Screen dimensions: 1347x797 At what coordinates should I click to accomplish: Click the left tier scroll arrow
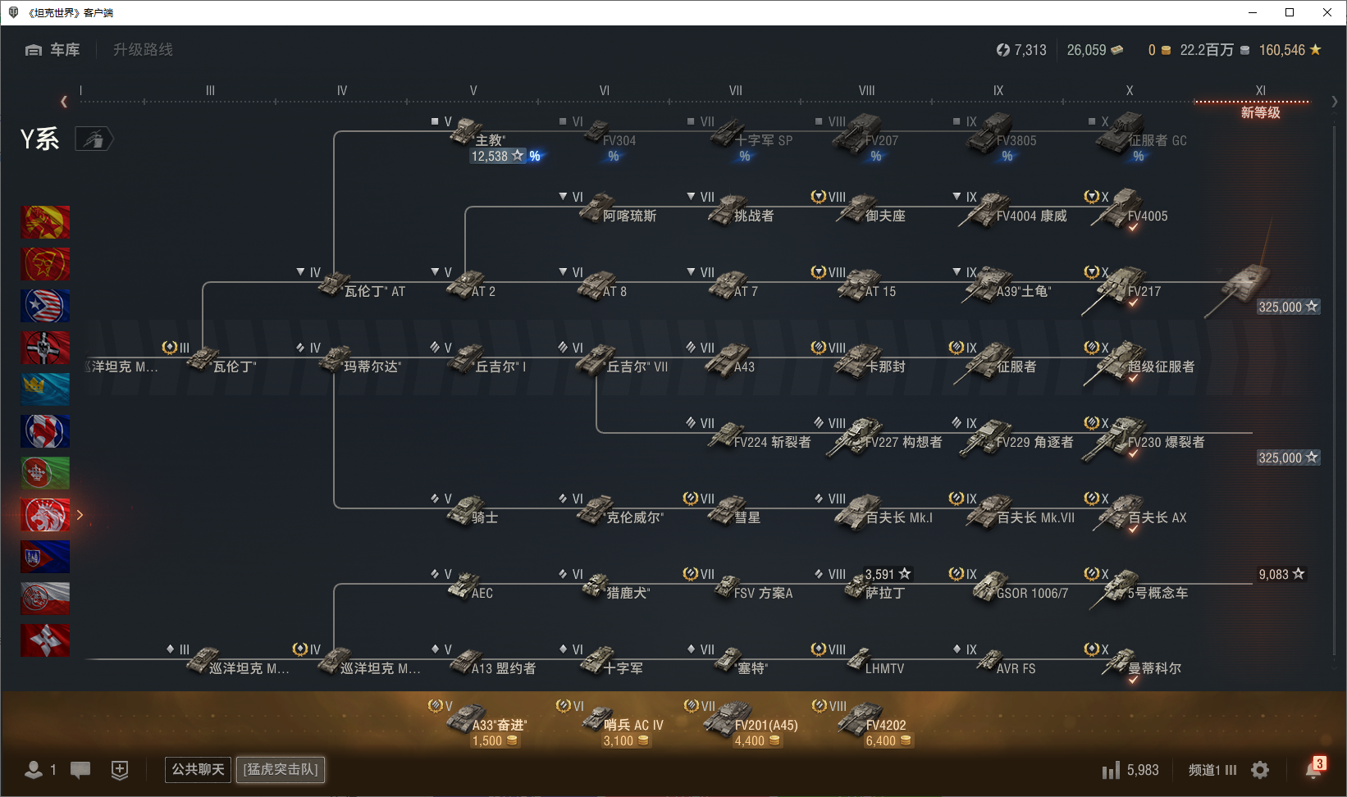(64, 102)
